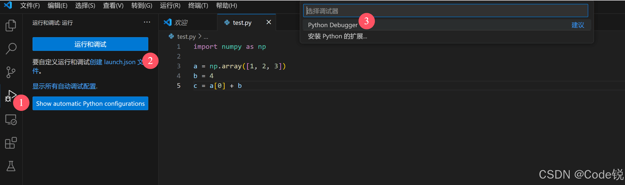Viewport: 625px width, 185px height.
Task: Open the Remote Explorer icon
Action: click(x=11, y=119)
